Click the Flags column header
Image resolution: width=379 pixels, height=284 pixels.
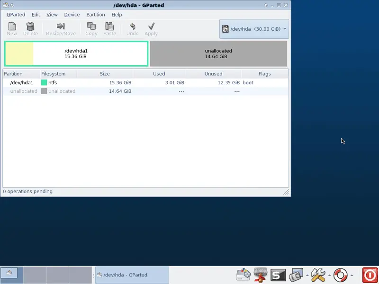tap(264, 74)
